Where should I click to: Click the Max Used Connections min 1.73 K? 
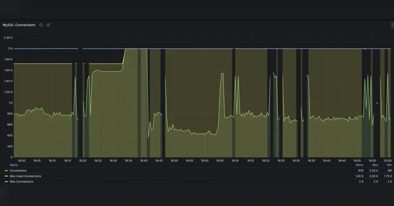[388, 176]
